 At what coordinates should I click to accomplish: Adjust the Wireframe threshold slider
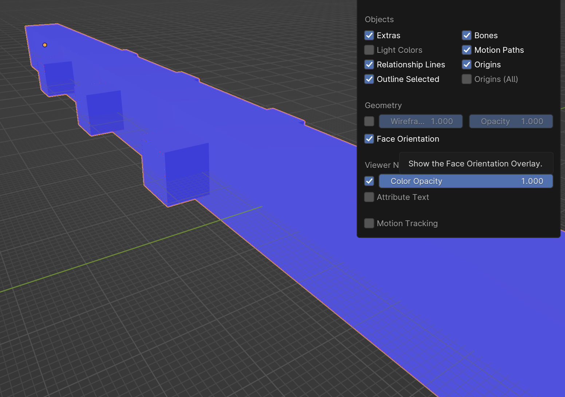[x=421, y=121]
